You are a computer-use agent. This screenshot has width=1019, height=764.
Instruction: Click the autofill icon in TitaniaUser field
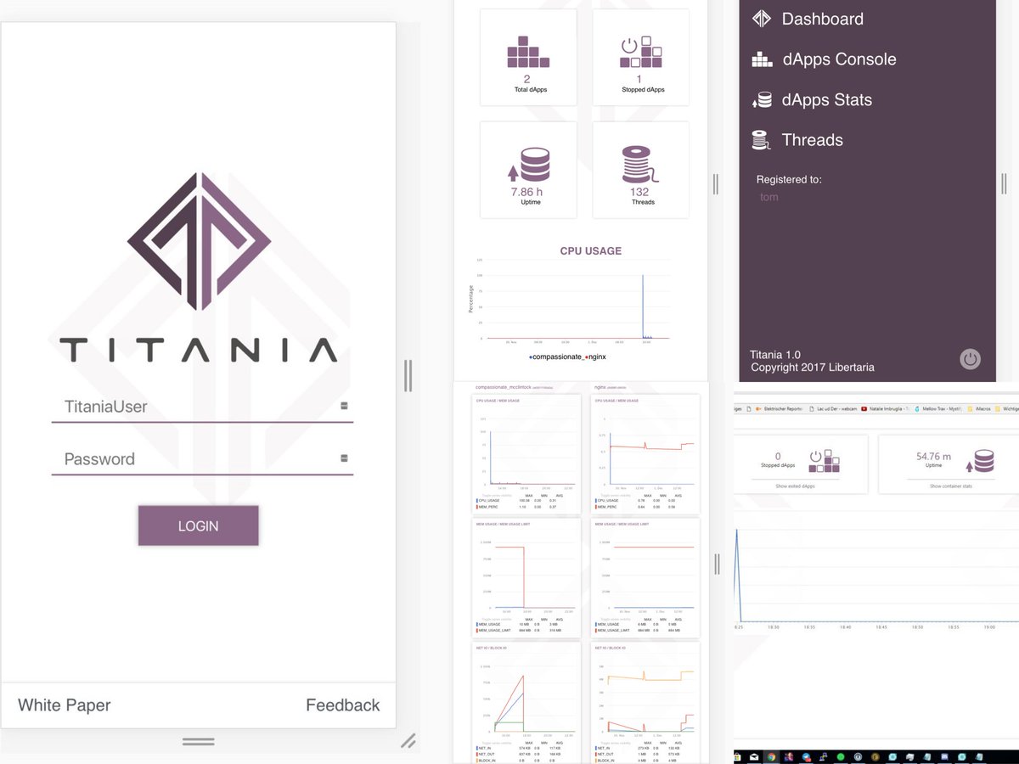[344, 406]
